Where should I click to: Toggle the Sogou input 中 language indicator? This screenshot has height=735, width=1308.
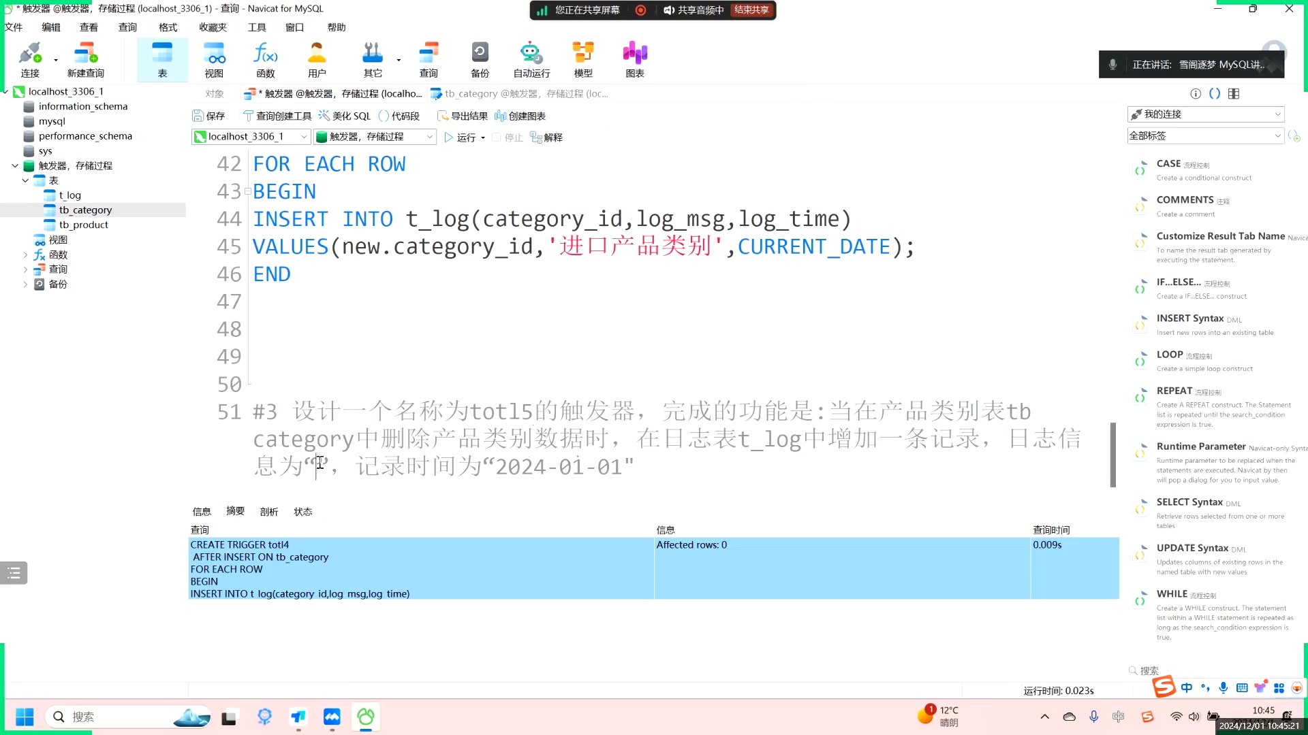point(1187,687)
